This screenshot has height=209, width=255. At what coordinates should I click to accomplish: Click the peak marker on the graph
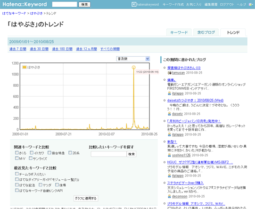[x=133, y=67]
